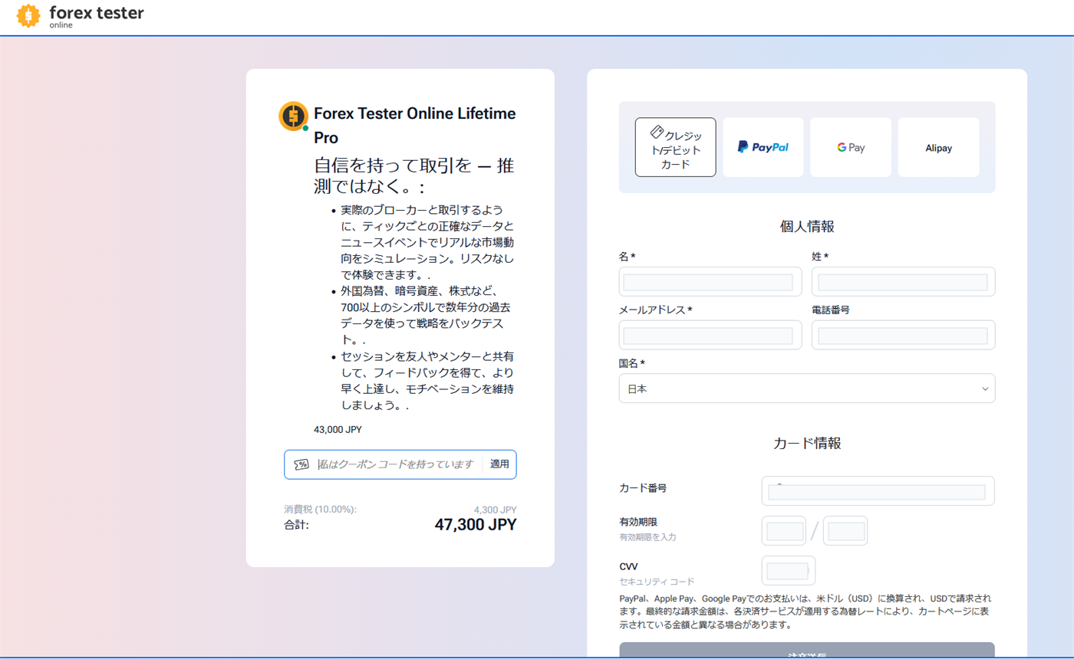Focus the メールアドレス email field

pos(710,335)
